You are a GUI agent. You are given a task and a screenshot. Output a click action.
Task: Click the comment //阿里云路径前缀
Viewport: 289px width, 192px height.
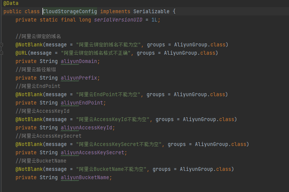coord(36,69)
